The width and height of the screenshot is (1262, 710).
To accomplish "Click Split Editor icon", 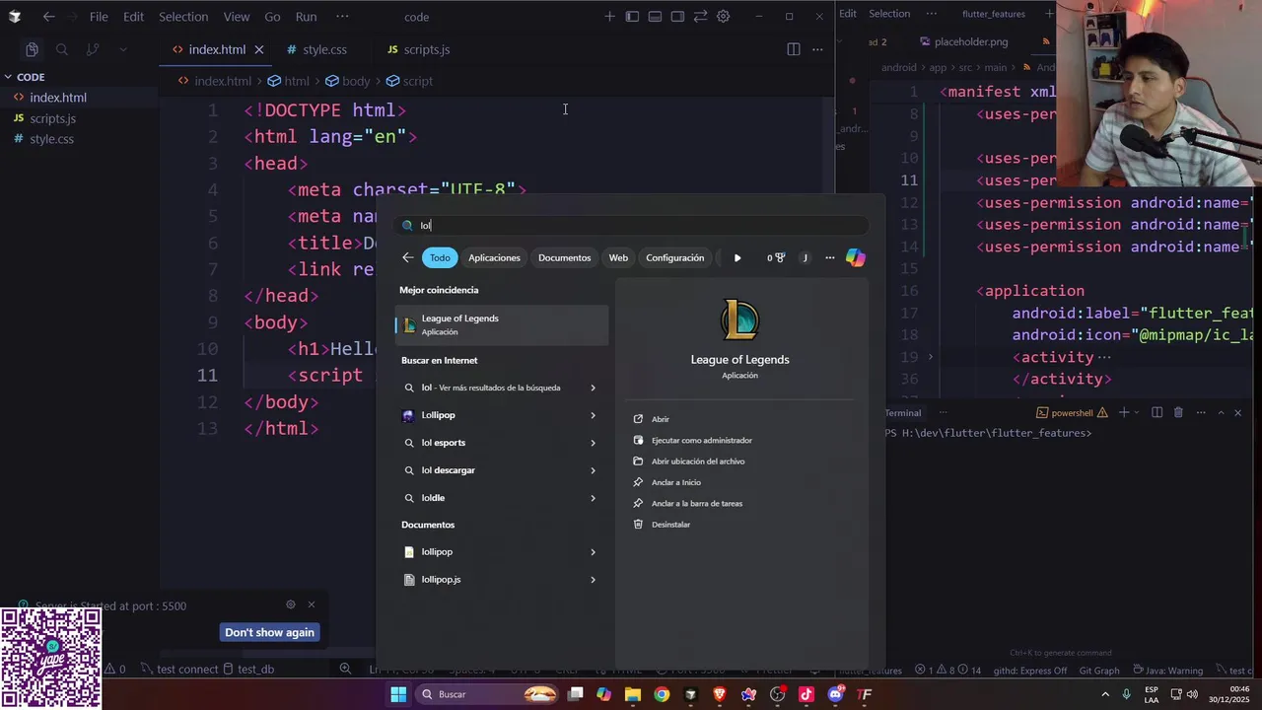I will (794, 49).
